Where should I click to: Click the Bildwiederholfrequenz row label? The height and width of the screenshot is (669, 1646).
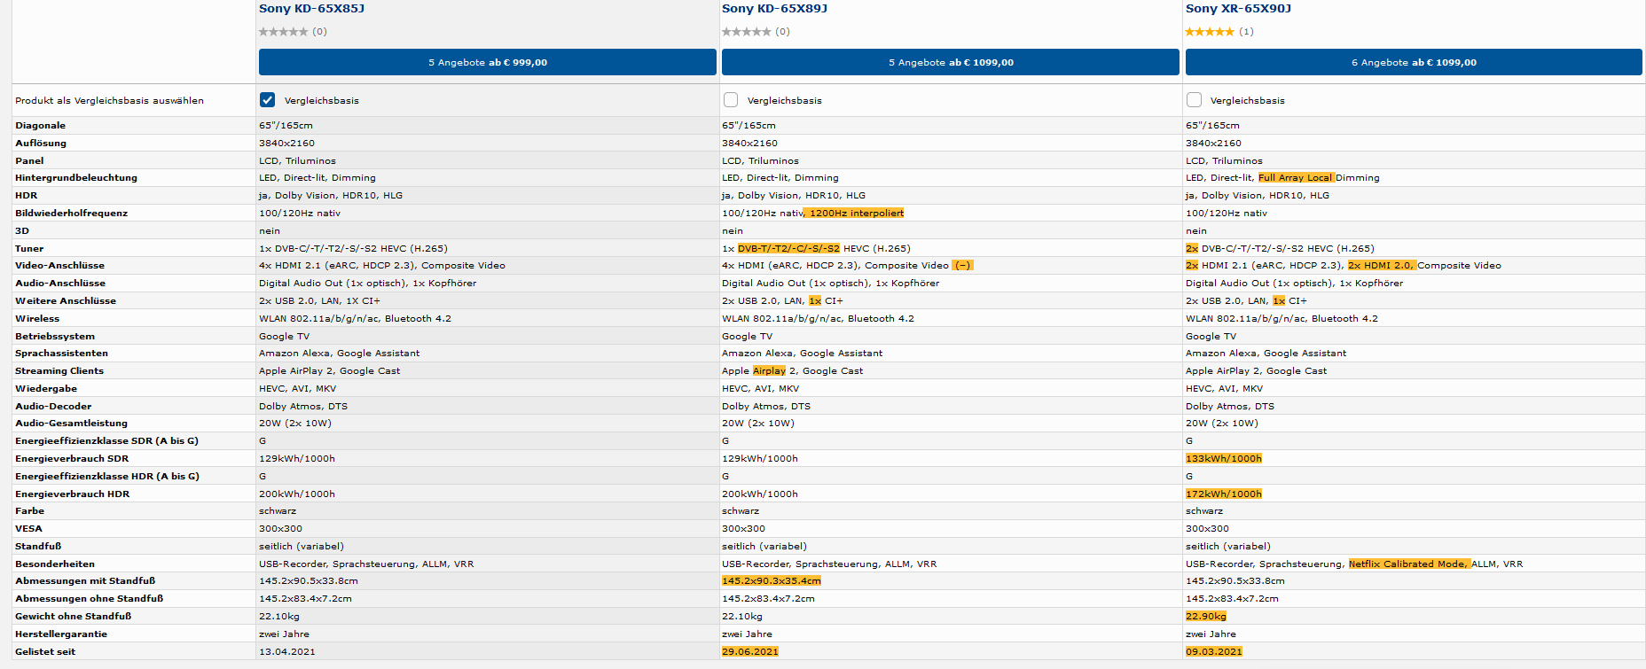point(71,214)
